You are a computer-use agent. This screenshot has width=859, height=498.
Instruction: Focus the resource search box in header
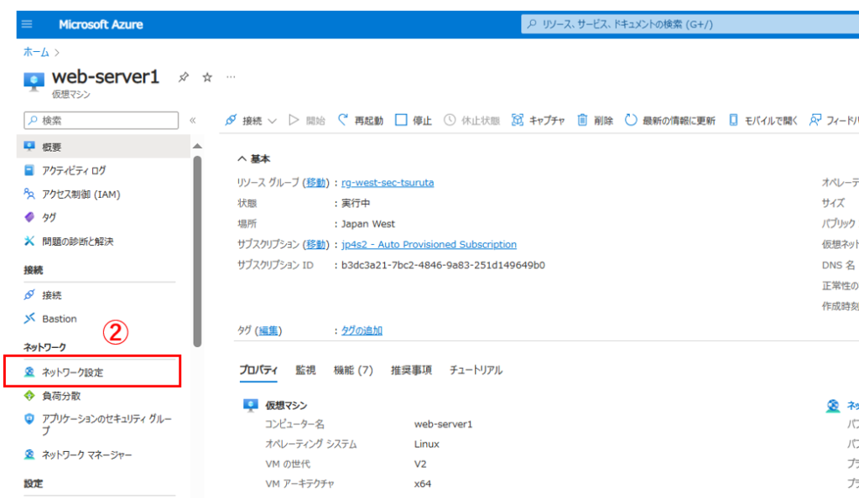[690, 24]
